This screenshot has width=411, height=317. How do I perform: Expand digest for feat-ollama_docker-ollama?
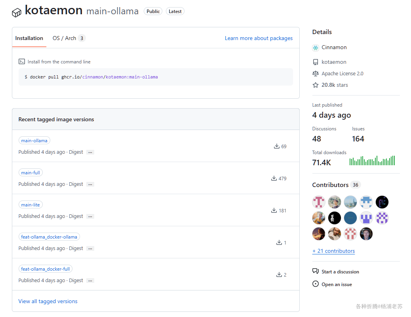(x=90, y=248)
